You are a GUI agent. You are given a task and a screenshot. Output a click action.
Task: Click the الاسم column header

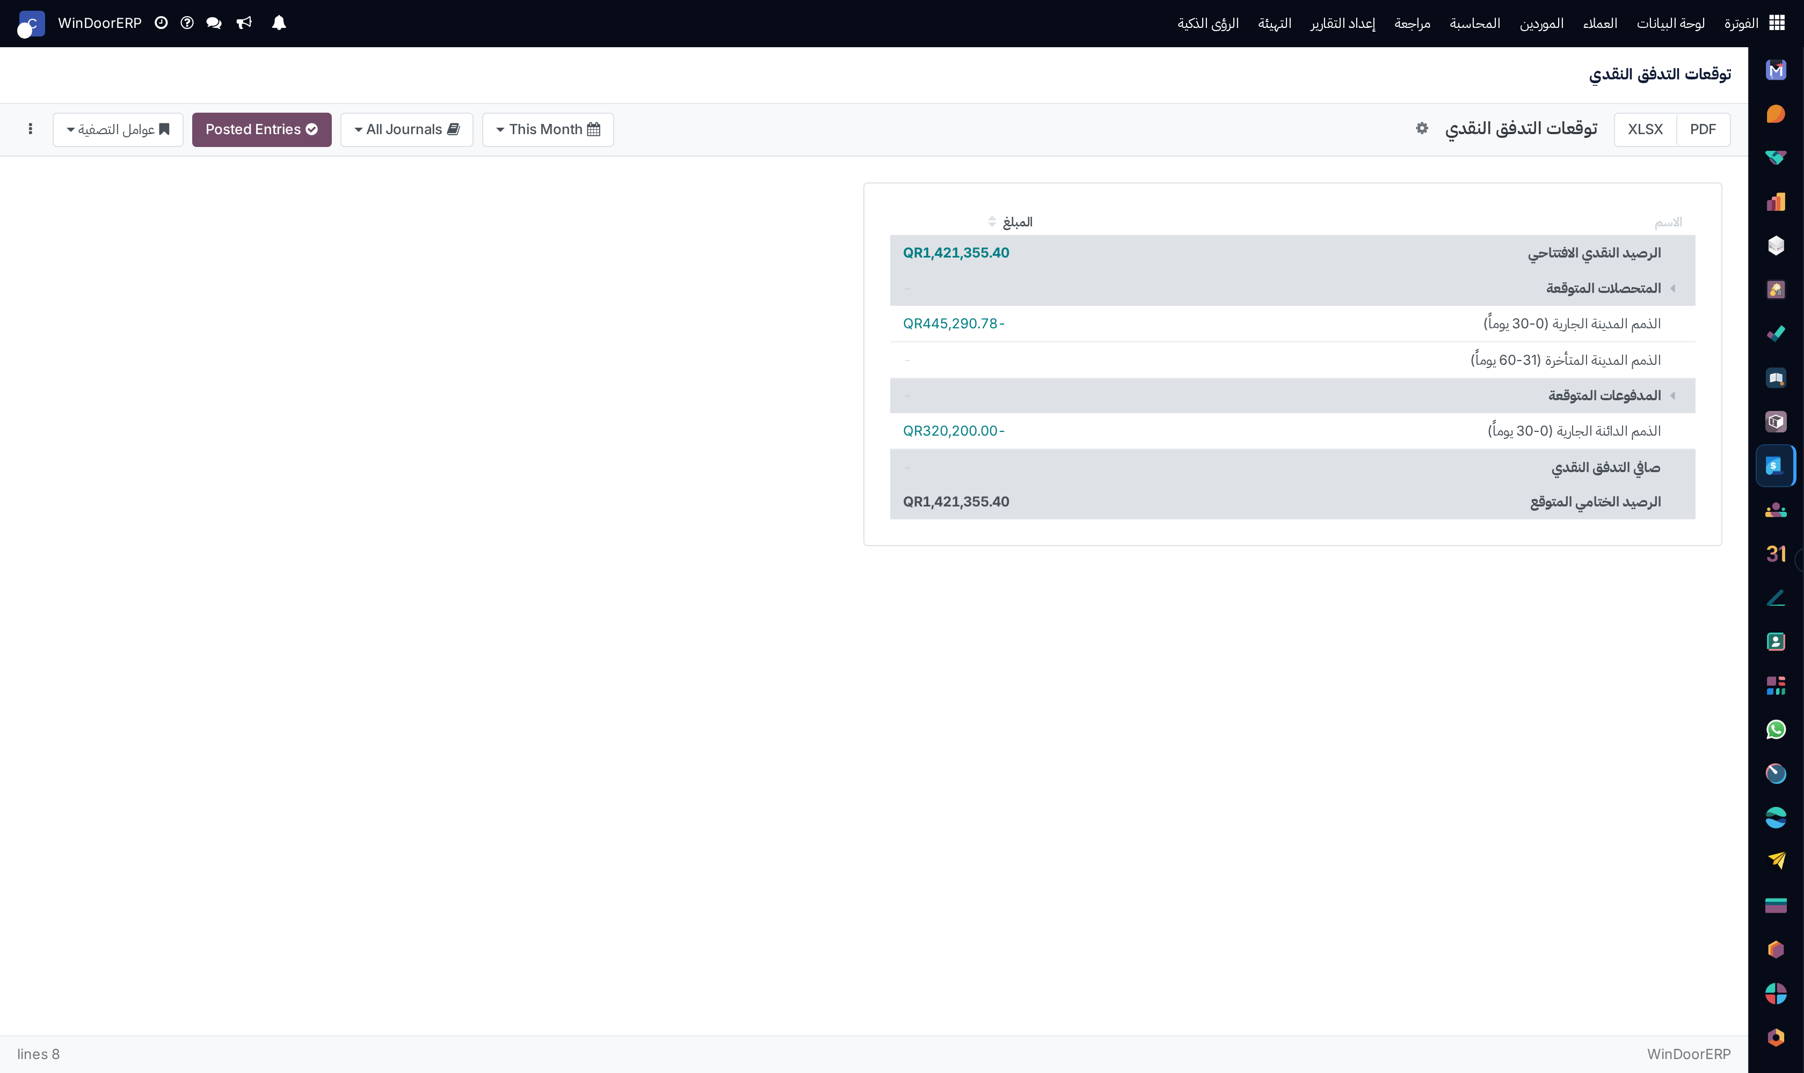click(x=1668, y=222)
